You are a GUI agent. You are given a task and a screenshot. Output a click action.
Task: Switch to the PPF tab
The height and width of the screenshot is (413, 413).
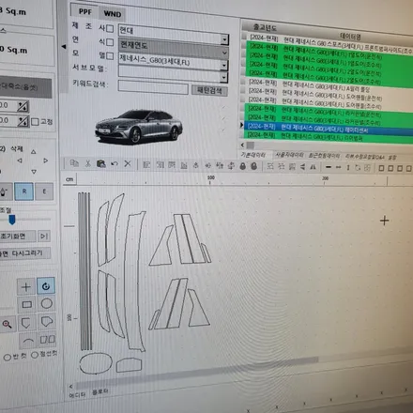[85, 11]
